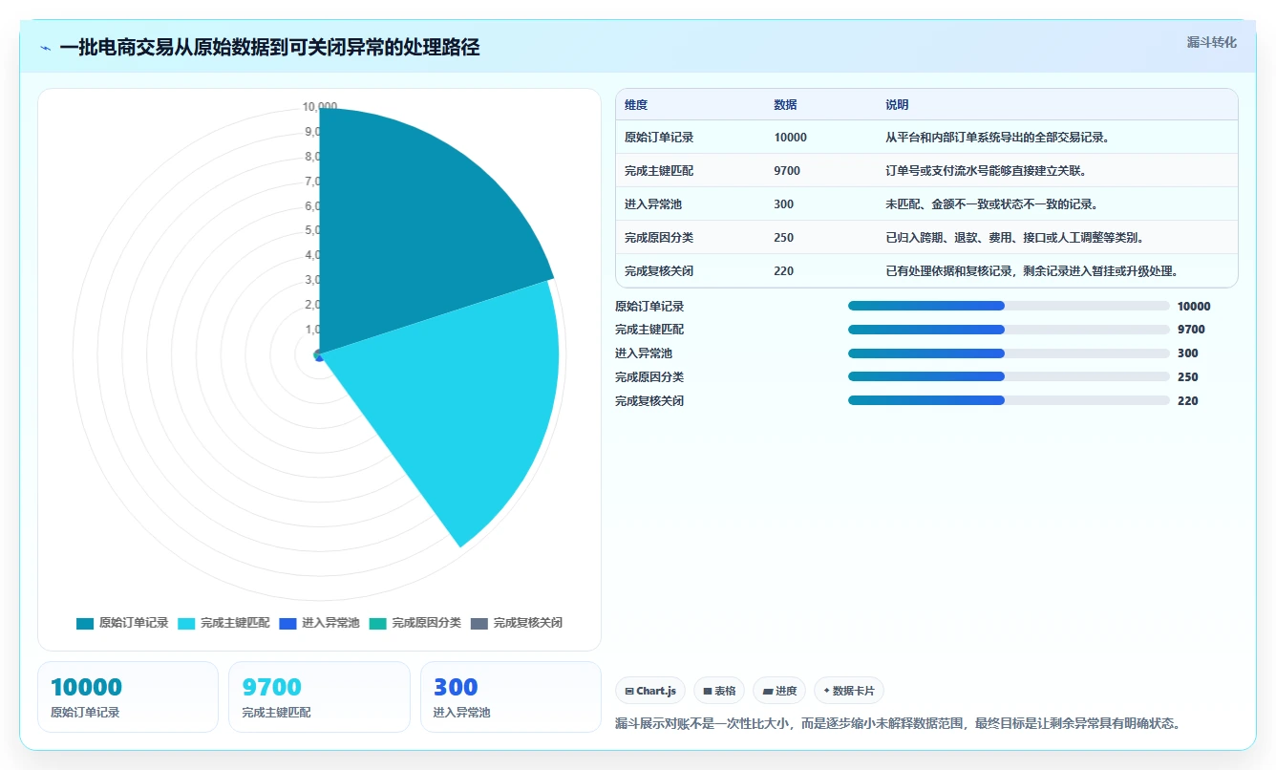1276x770 pixels.
Task: Select the 完成原因分类 cell in the table
Action: click(x=659, y=238)
